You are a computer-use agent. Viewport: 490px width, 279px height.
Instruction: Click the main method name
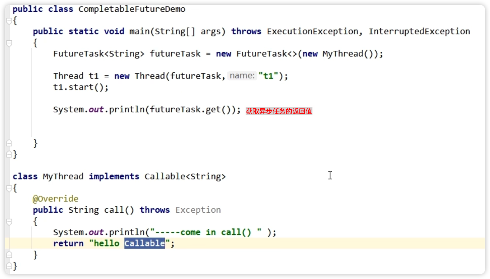click(x=139, y=31)
